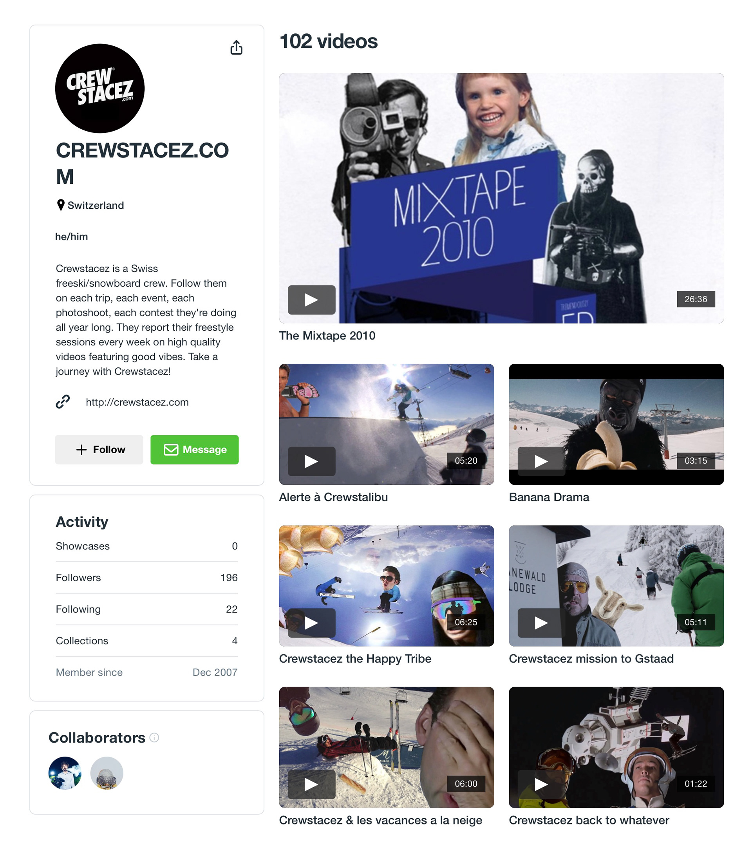Viewport: 752px width, 844px height.
Task: Click the Switzerland location pin icon
Action: pos(61,205)
